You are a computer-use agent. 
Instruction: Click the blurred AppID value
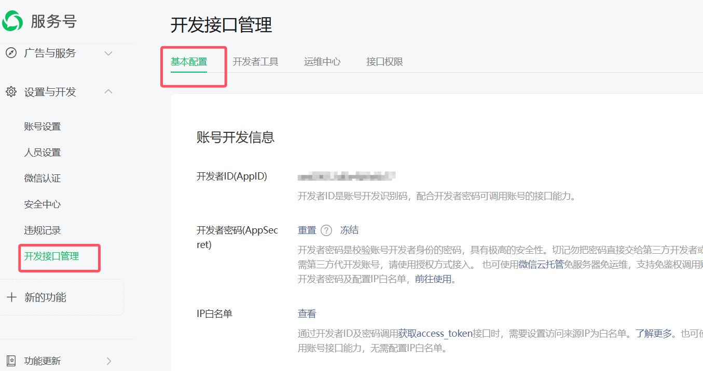347,176
